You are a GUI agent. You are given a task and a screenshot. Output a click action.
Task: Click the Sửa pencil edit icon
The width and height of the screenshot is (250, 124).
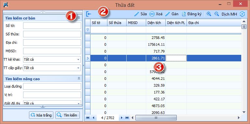(x=137, y=14)
